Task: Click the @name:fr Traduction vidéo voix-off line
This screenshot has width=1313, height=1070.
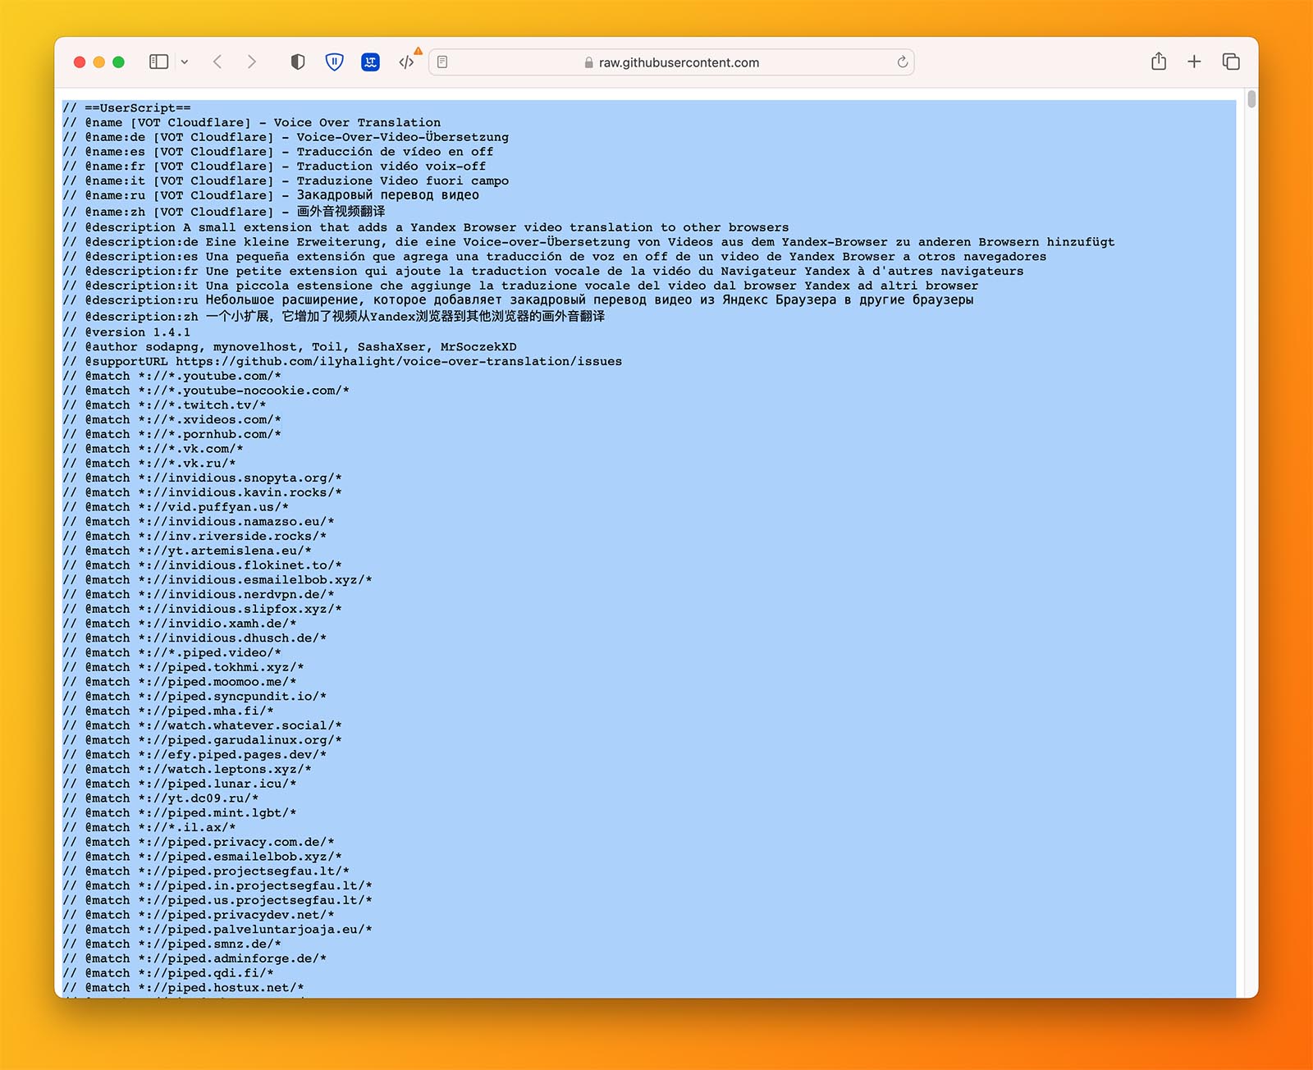Action: pyautogui.click(x=274, y=167)
